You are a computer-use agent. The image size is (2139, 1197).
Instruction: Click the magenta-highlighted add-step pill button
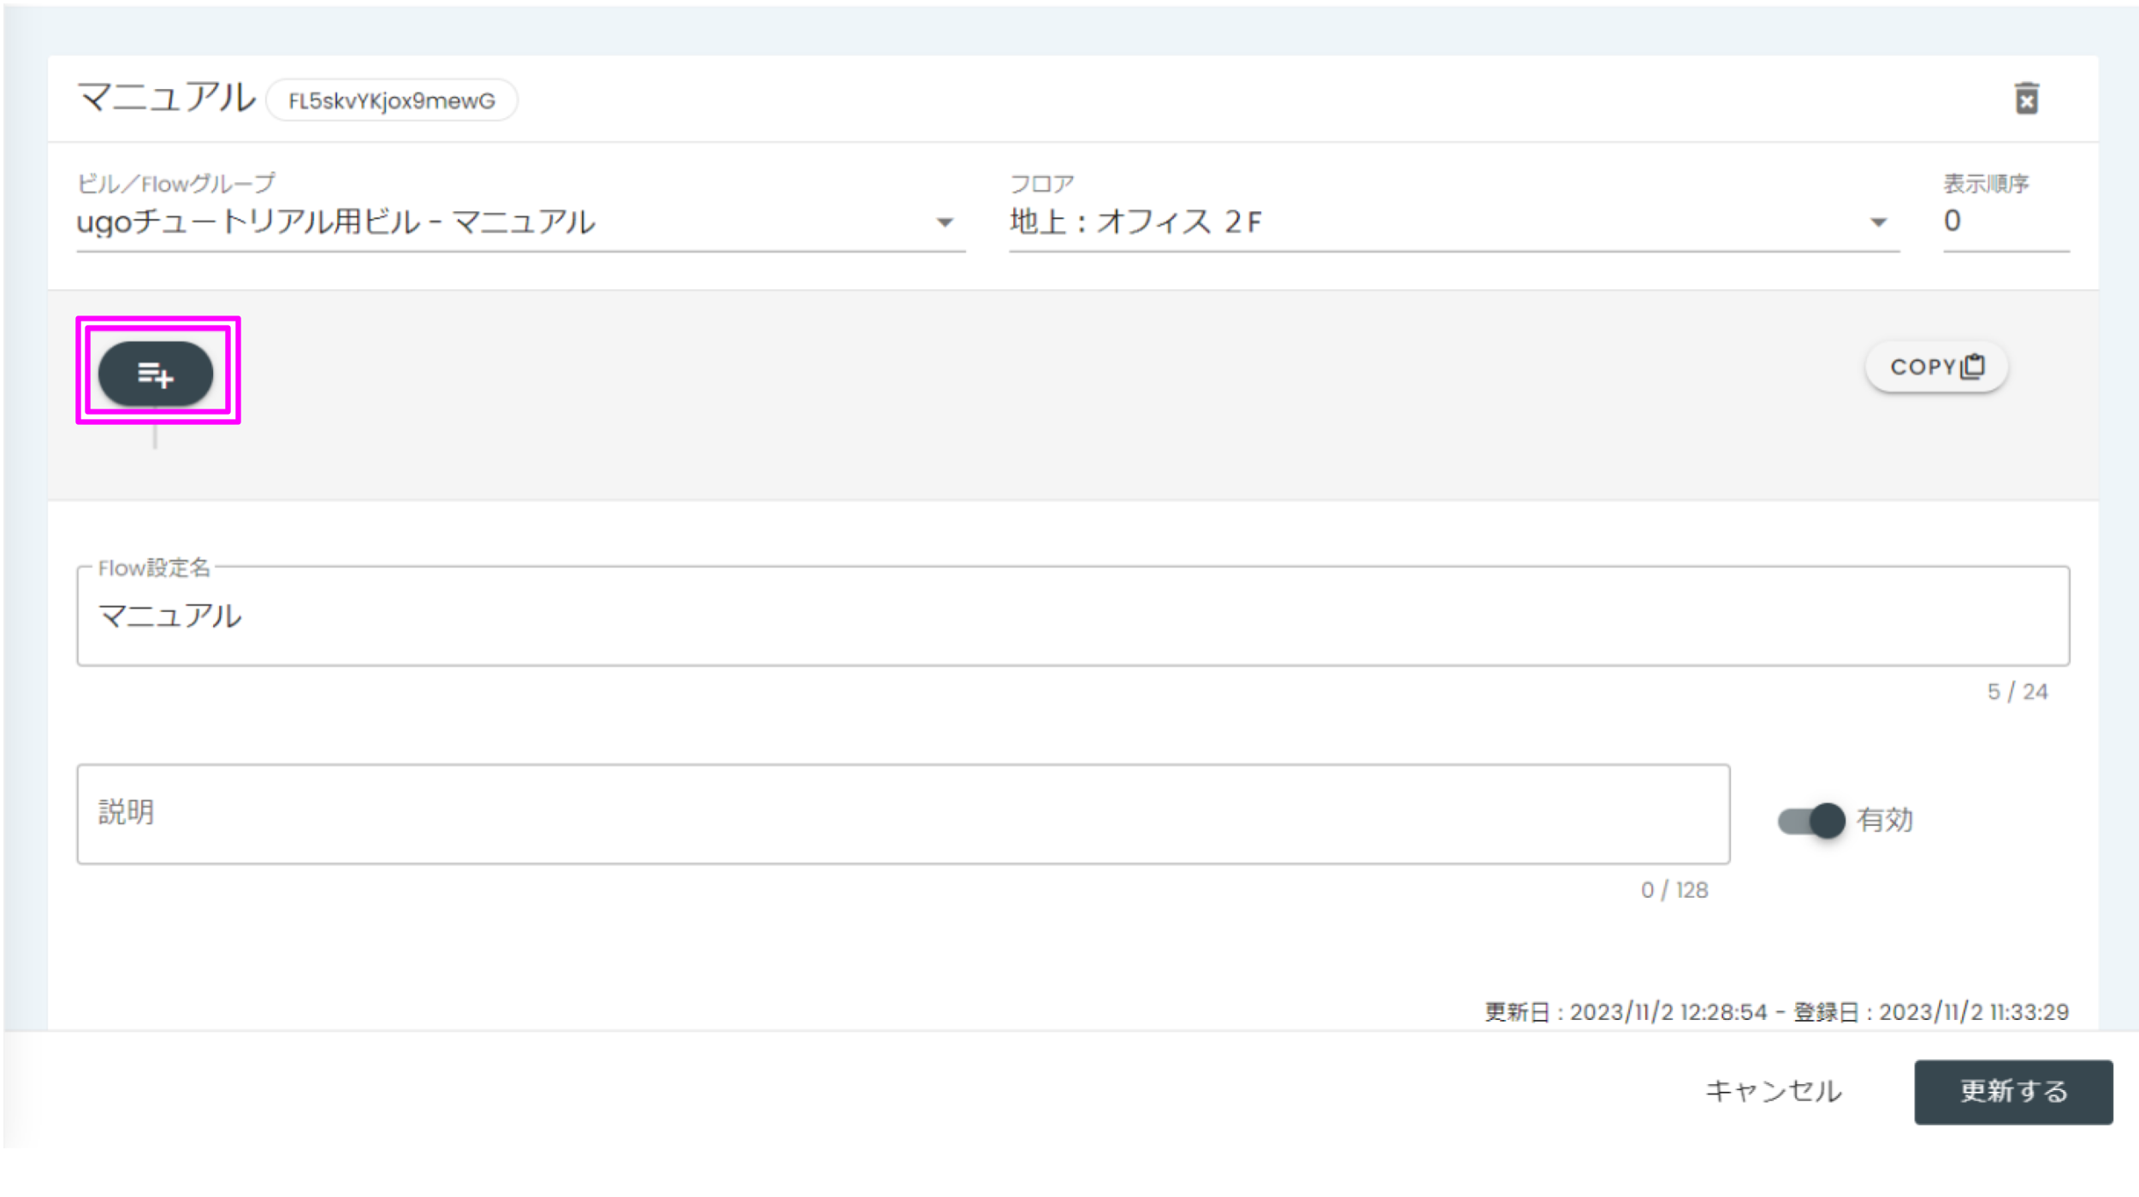(x=157, y=373)
